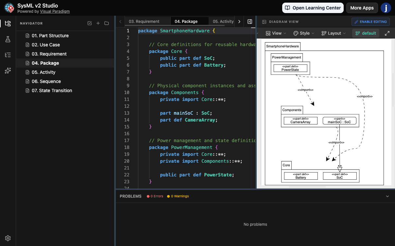Open the View dropdown in Diagram View
The height and width of the screenshot is (246, 395).
tap(276, 33)
